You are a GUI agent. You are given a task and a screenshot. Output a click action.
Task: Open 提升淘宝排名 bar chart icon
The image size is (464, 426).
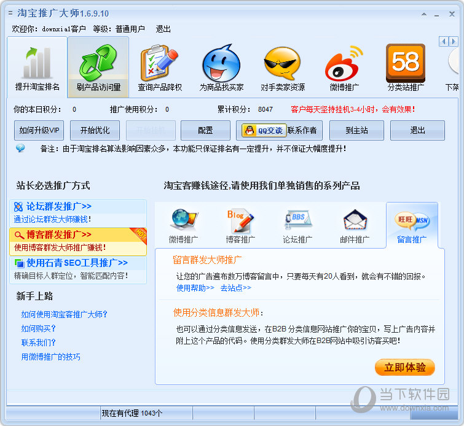(x=37, y=63)
